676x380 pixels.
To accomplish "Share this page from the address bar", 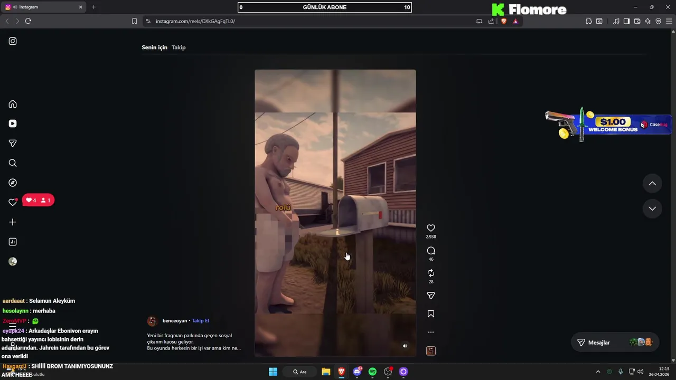I will (491, 21).
